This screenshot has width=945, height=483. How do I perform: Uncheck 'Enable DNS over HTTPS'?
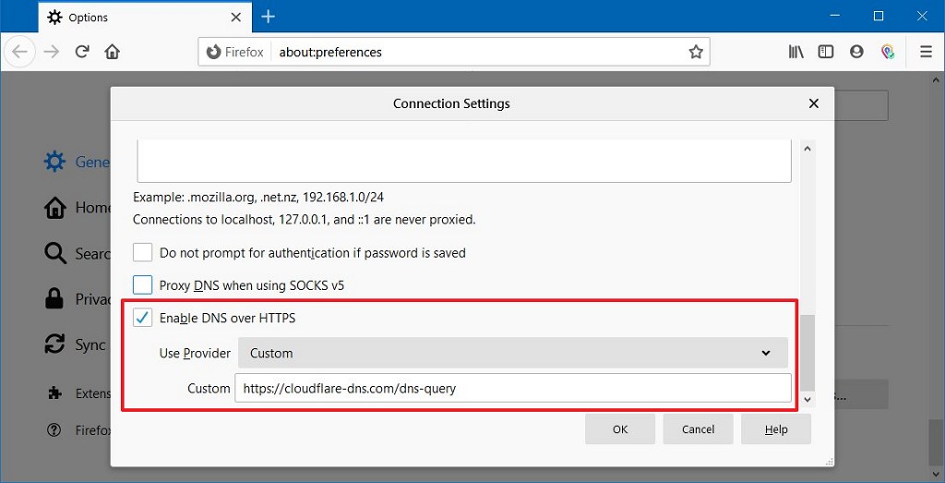[x=143, y=318]
